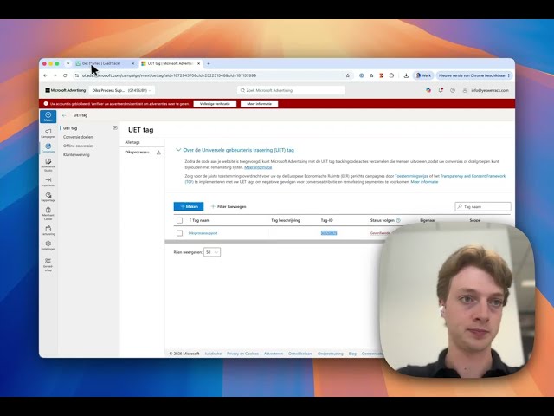Open notifications bell in Advertising header
The image size is (554, 416).
[441, 90]
